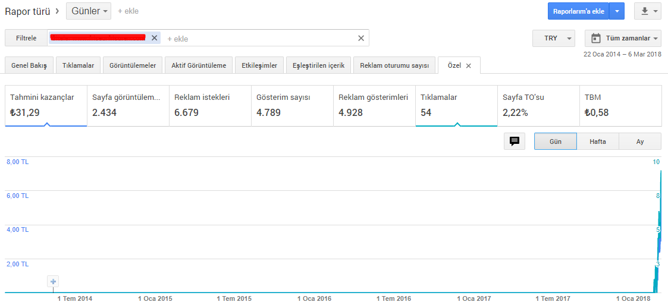Image resolution: width=668 pixels, height=305 pixels.
Task: Open the Günler report type dropdown
Action: pyautogui.click(x=89, y=11)
